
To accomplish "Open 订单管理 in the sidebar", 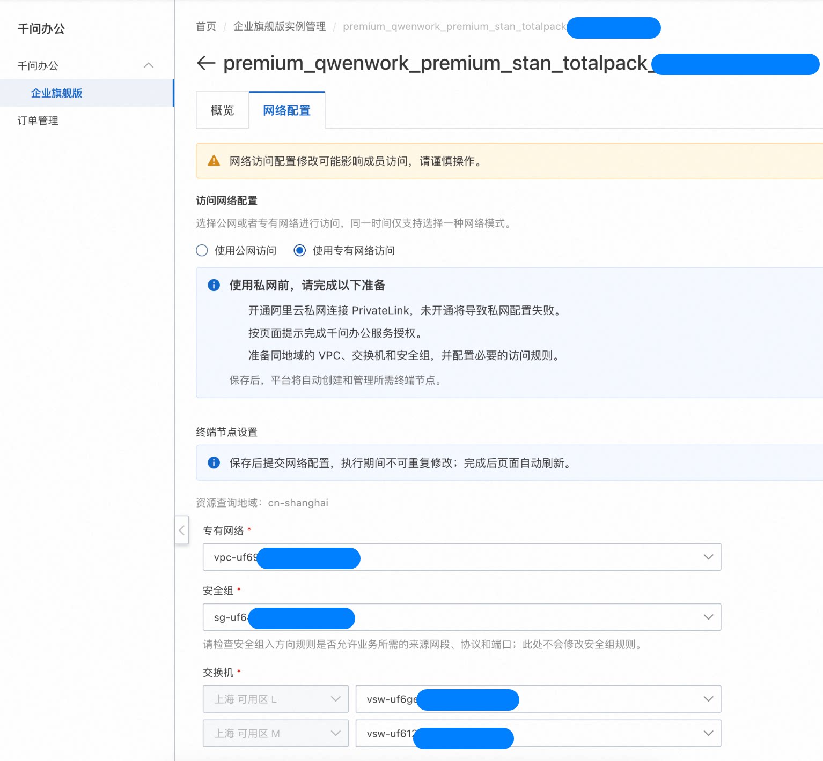I will [38, 121].
